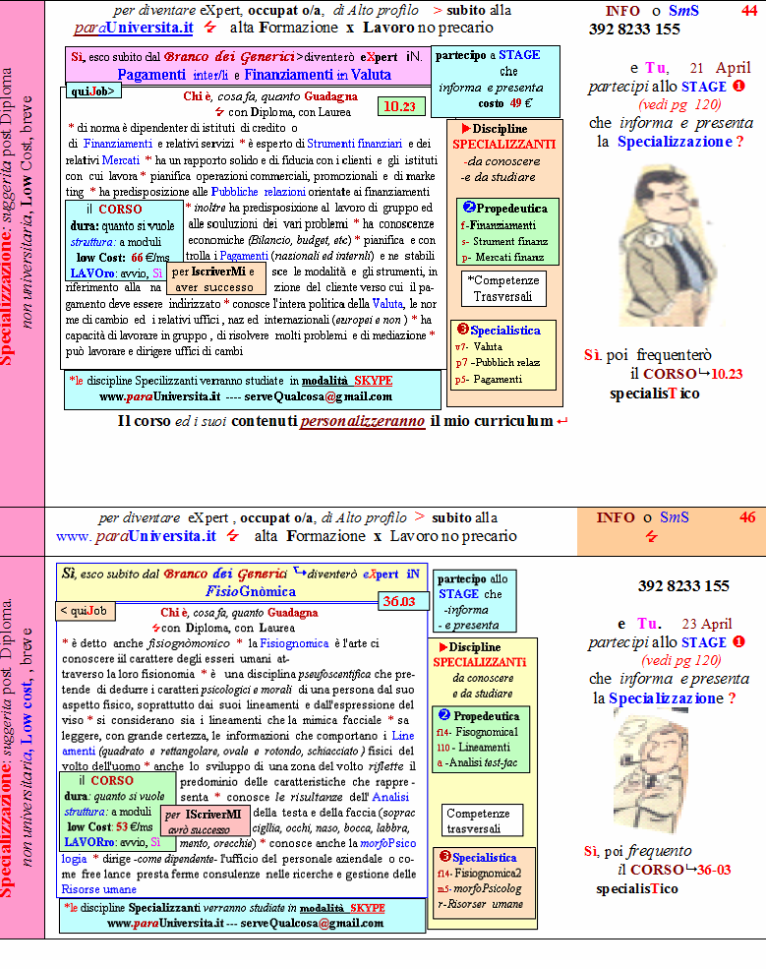This screenshot has width=766, height=969.
Task: Click the '< quiJob' label box on page 46
Action: pyautogui.click(x=86, y=611)
